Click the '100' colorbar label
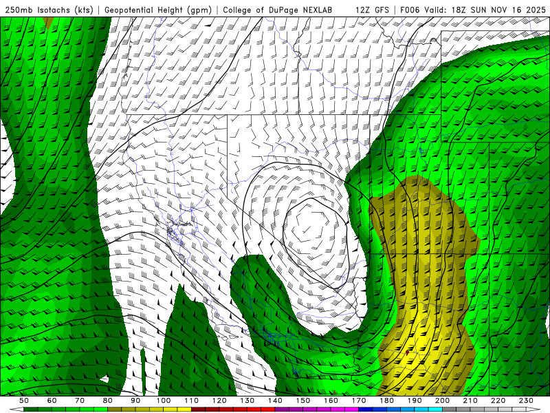The width and height of the screenshot is (550, 413). tap(164, 401)
